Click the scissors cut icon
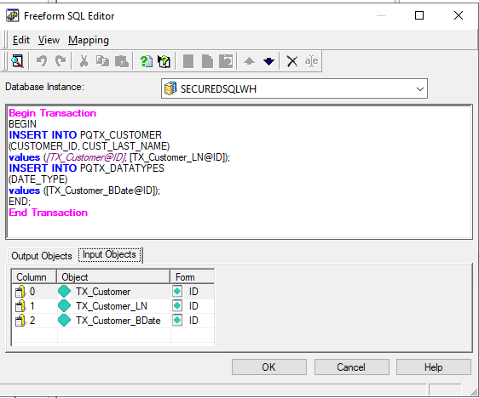 pyautogui.click(x=84, y=61)
